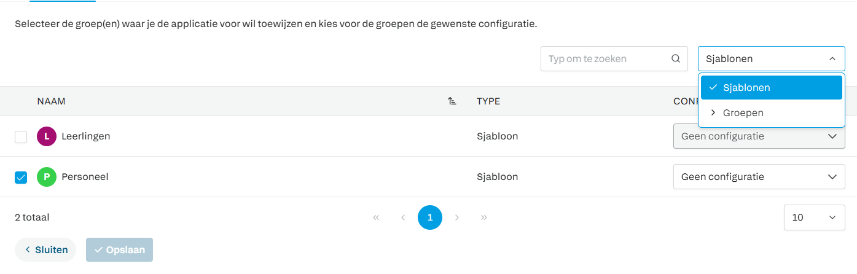The height and width of the screenshot is (274, 857).
Task: Go to the first page of results
Action: point(376,217)
